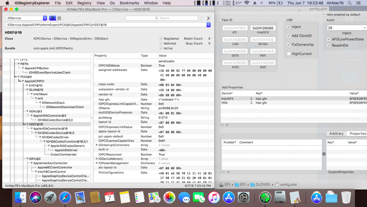Click the Wi-Fi status menu icon
Viewport: 367px width, 207px height.
[x=247, y=3]
